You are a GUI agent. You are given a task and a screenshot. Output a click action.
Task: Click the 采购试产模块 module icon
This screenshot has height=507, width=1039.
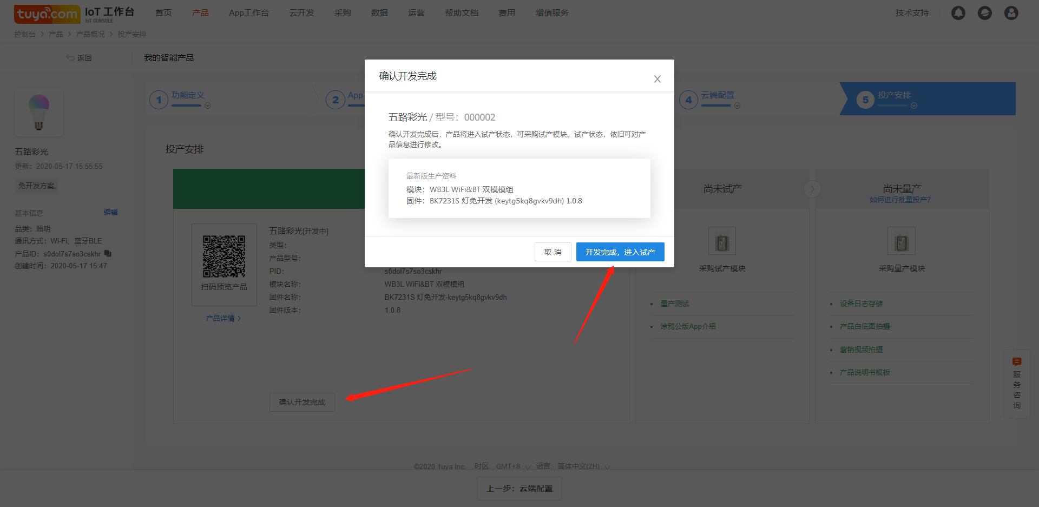[x=722, y=241]
